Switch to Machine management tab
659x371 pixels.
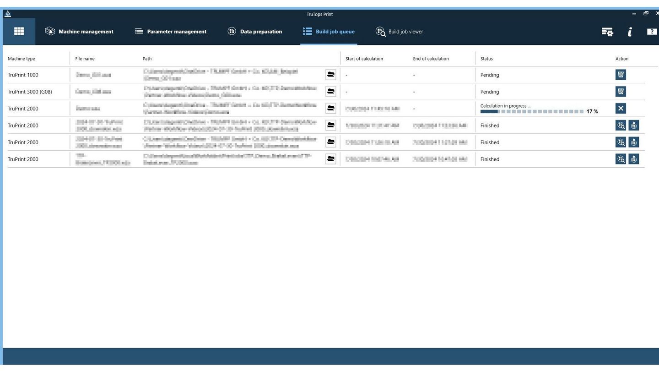point(79,32)
